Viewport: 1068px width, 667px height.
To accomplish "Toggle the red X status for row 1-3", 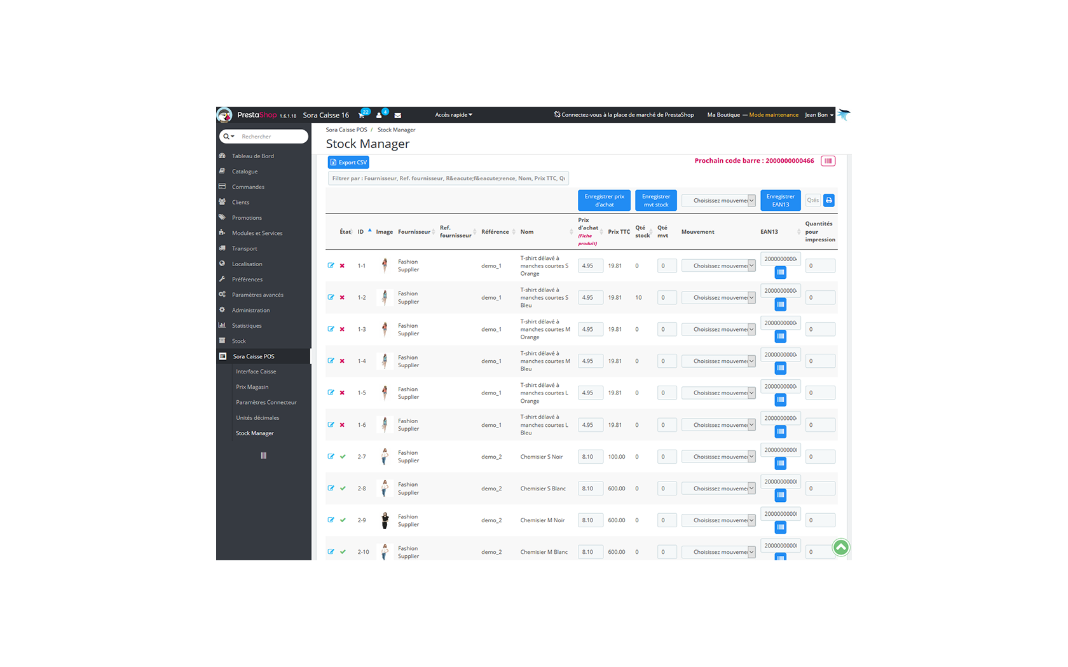I will (342, 329).
